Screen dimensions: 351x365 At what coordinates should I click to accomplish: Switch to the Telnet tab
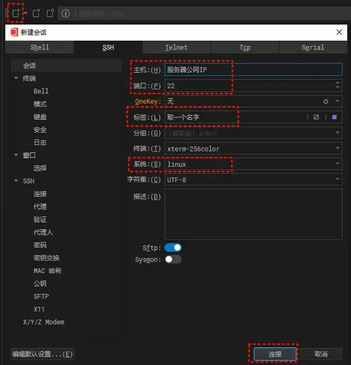(x=176, y=48)
